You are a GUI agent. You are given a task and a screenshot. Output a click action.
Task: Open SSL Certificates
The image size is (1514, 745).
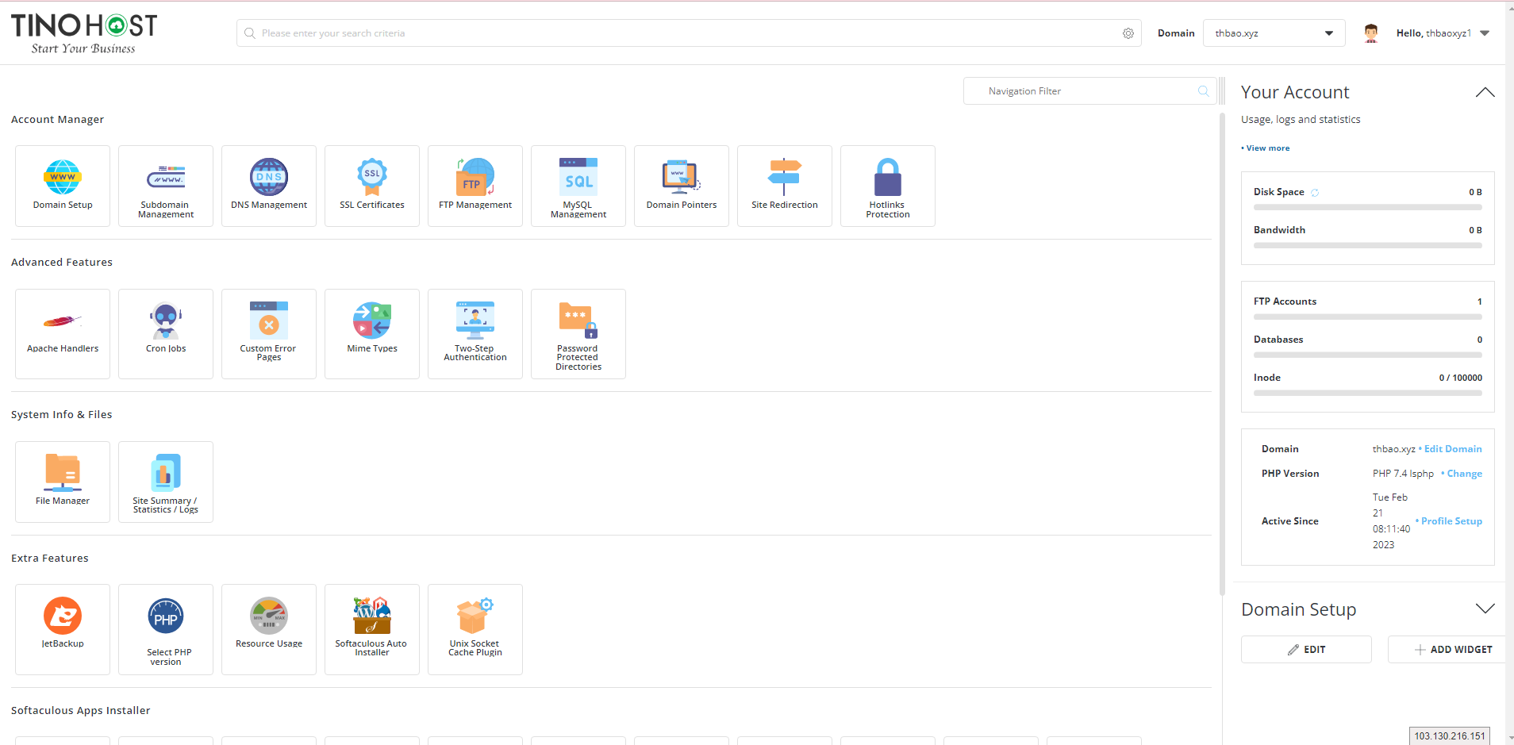tap(372, 186)
